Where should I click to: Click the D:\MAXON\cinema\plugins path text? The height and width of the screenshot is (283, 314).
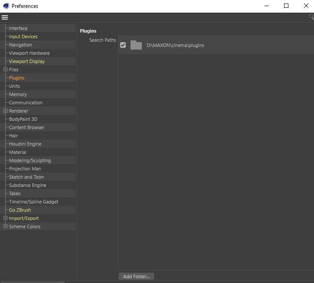[x=175, y=45]
